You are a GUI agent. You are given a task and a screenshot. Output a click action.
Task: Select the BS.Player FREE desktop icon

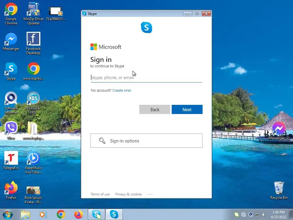coord(33,103)
